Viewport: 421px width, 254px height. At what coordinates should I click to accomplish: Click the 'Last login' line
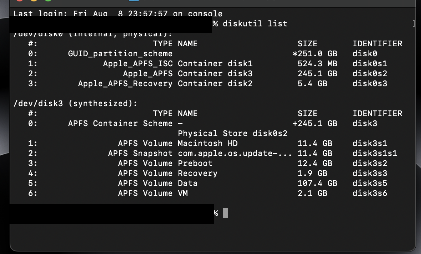click(x=118, y=14)
